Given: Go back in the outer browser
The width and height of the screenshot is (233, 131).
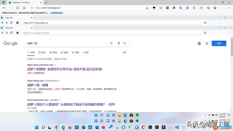Looking at the screenshot, I should point(4,8).
